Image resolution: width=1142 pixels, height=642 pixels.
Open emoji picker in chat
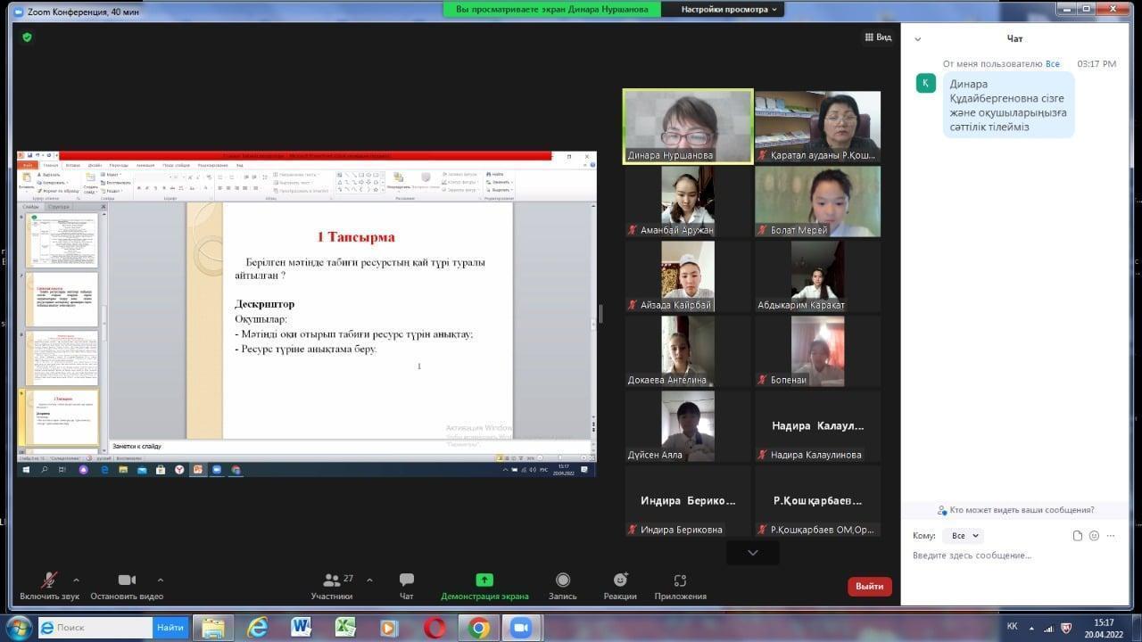[x=1094, y=536]
